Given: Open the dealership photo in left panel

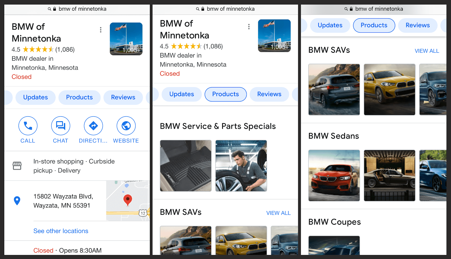Looking at the screenshot, I should coord(126,39).
